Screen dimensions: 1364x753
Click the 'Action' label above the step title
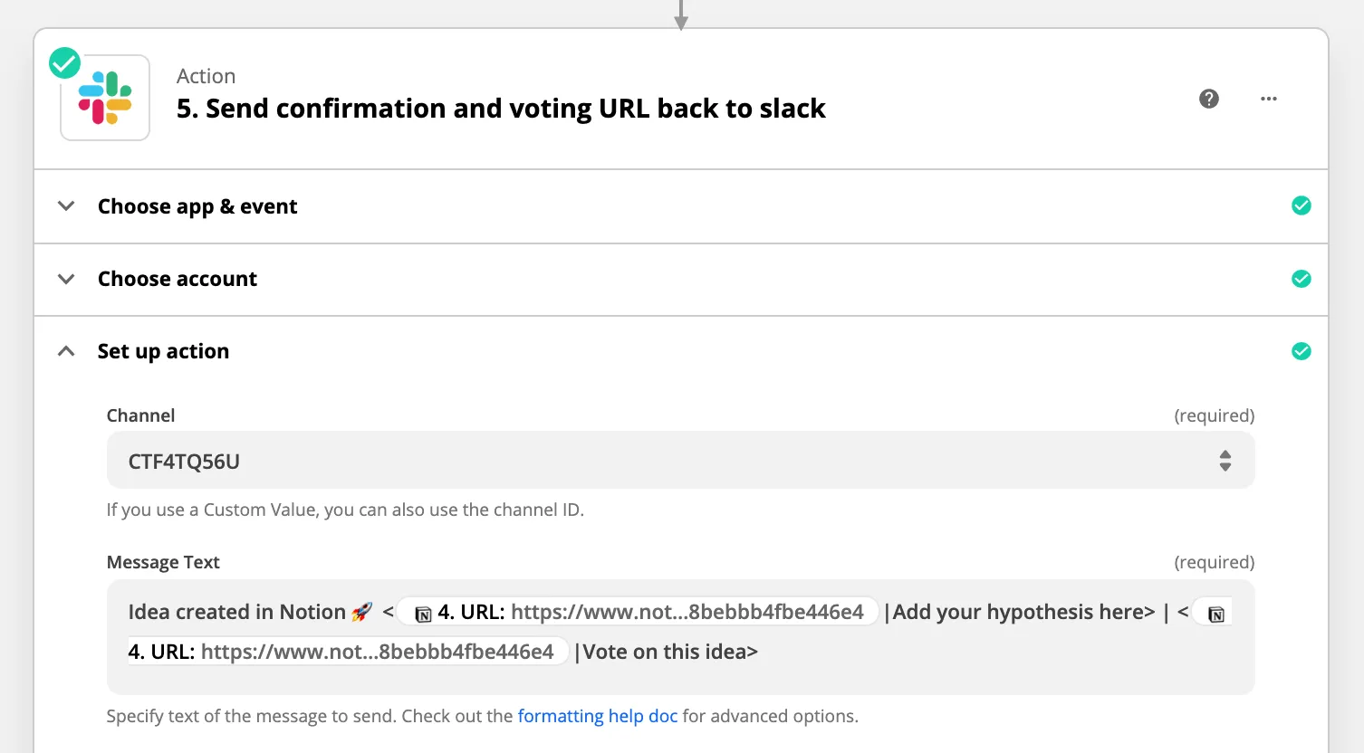point(206,76)
